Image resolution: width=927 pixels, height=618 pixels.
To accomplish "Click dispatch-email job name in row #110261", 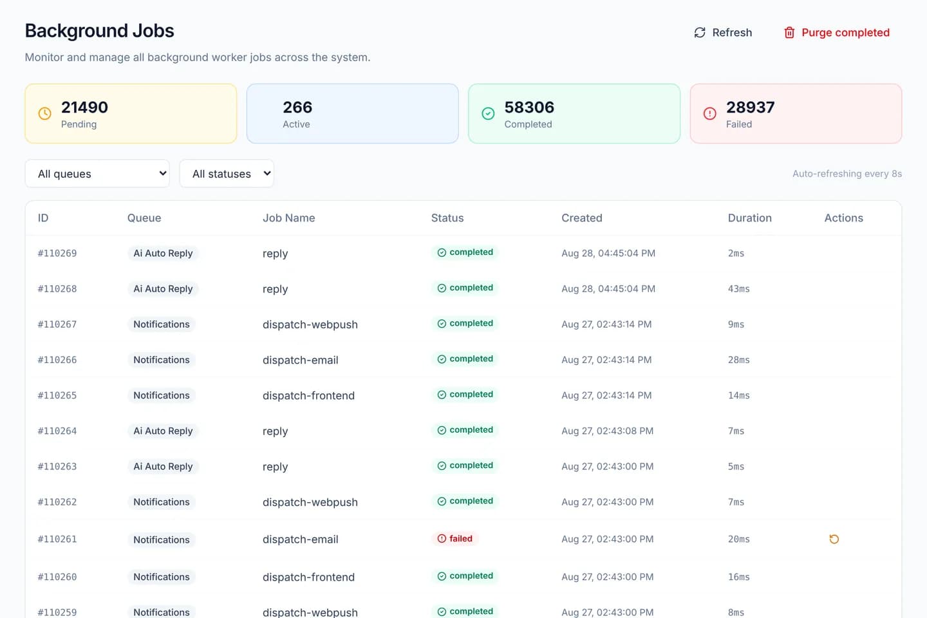I will pyautogui.click(x=301, y=539).
